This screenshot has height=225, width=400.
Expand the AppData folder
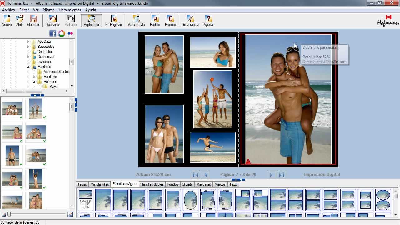tap(28, 42)
